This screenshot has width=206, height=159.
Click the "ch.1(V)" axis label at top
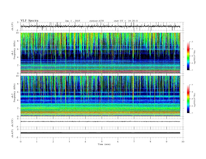pos(12,27)
